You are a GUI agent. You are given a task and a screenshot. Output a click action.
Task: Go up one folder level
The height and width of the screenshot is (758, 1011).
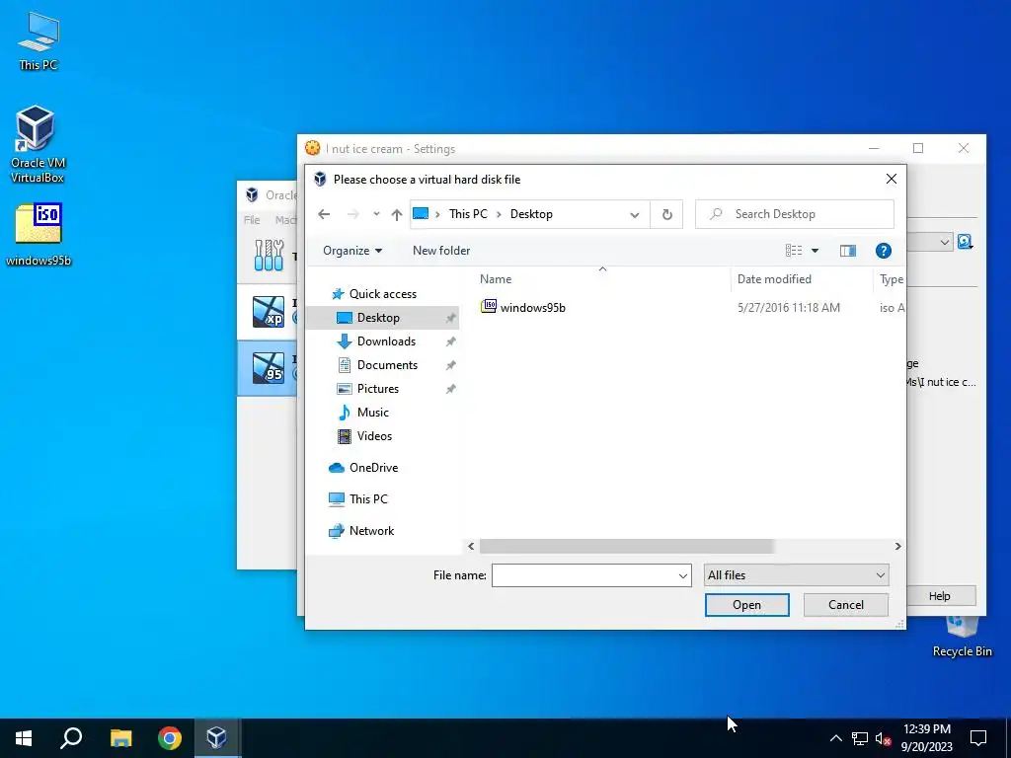coord(397,214)
